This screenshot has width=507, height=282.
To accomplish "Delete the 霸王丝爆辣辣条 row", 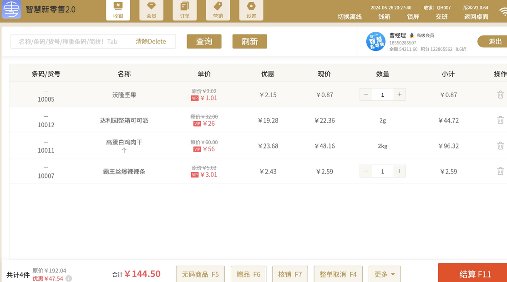I will click(500, 171).
